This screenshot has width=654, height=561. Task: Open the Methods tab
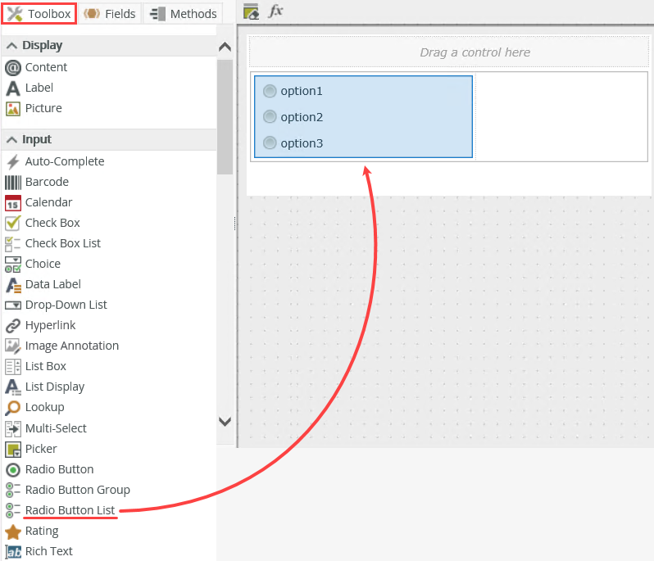pyautogui.click(x=183, y=14)
